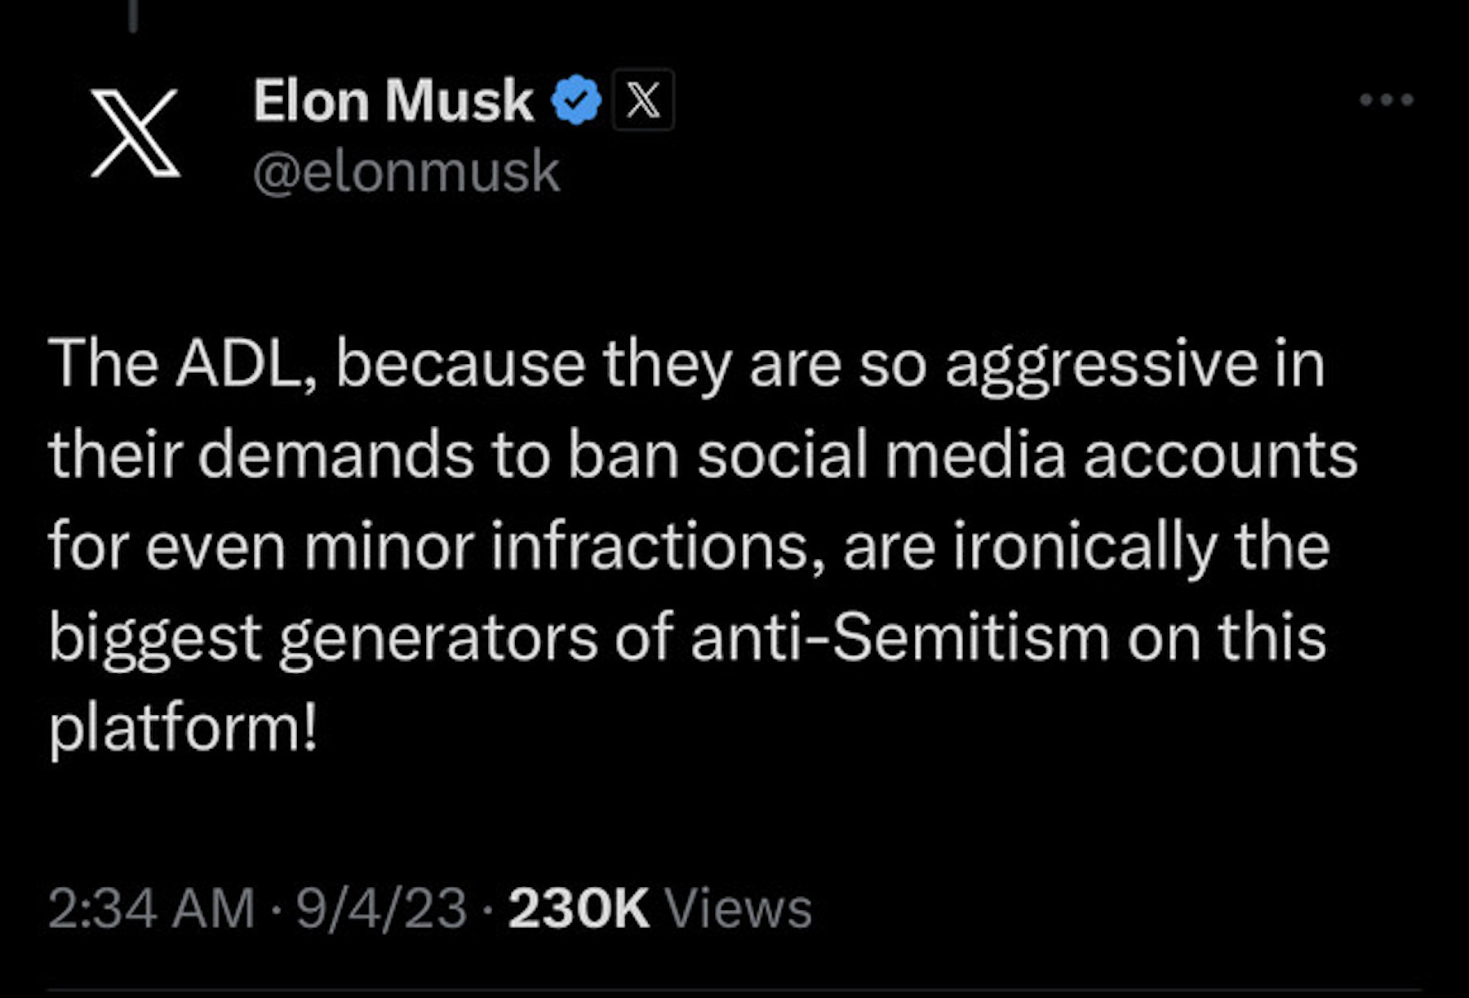
Task: Click the phrase social media accounts
Action: [1027, 455]
